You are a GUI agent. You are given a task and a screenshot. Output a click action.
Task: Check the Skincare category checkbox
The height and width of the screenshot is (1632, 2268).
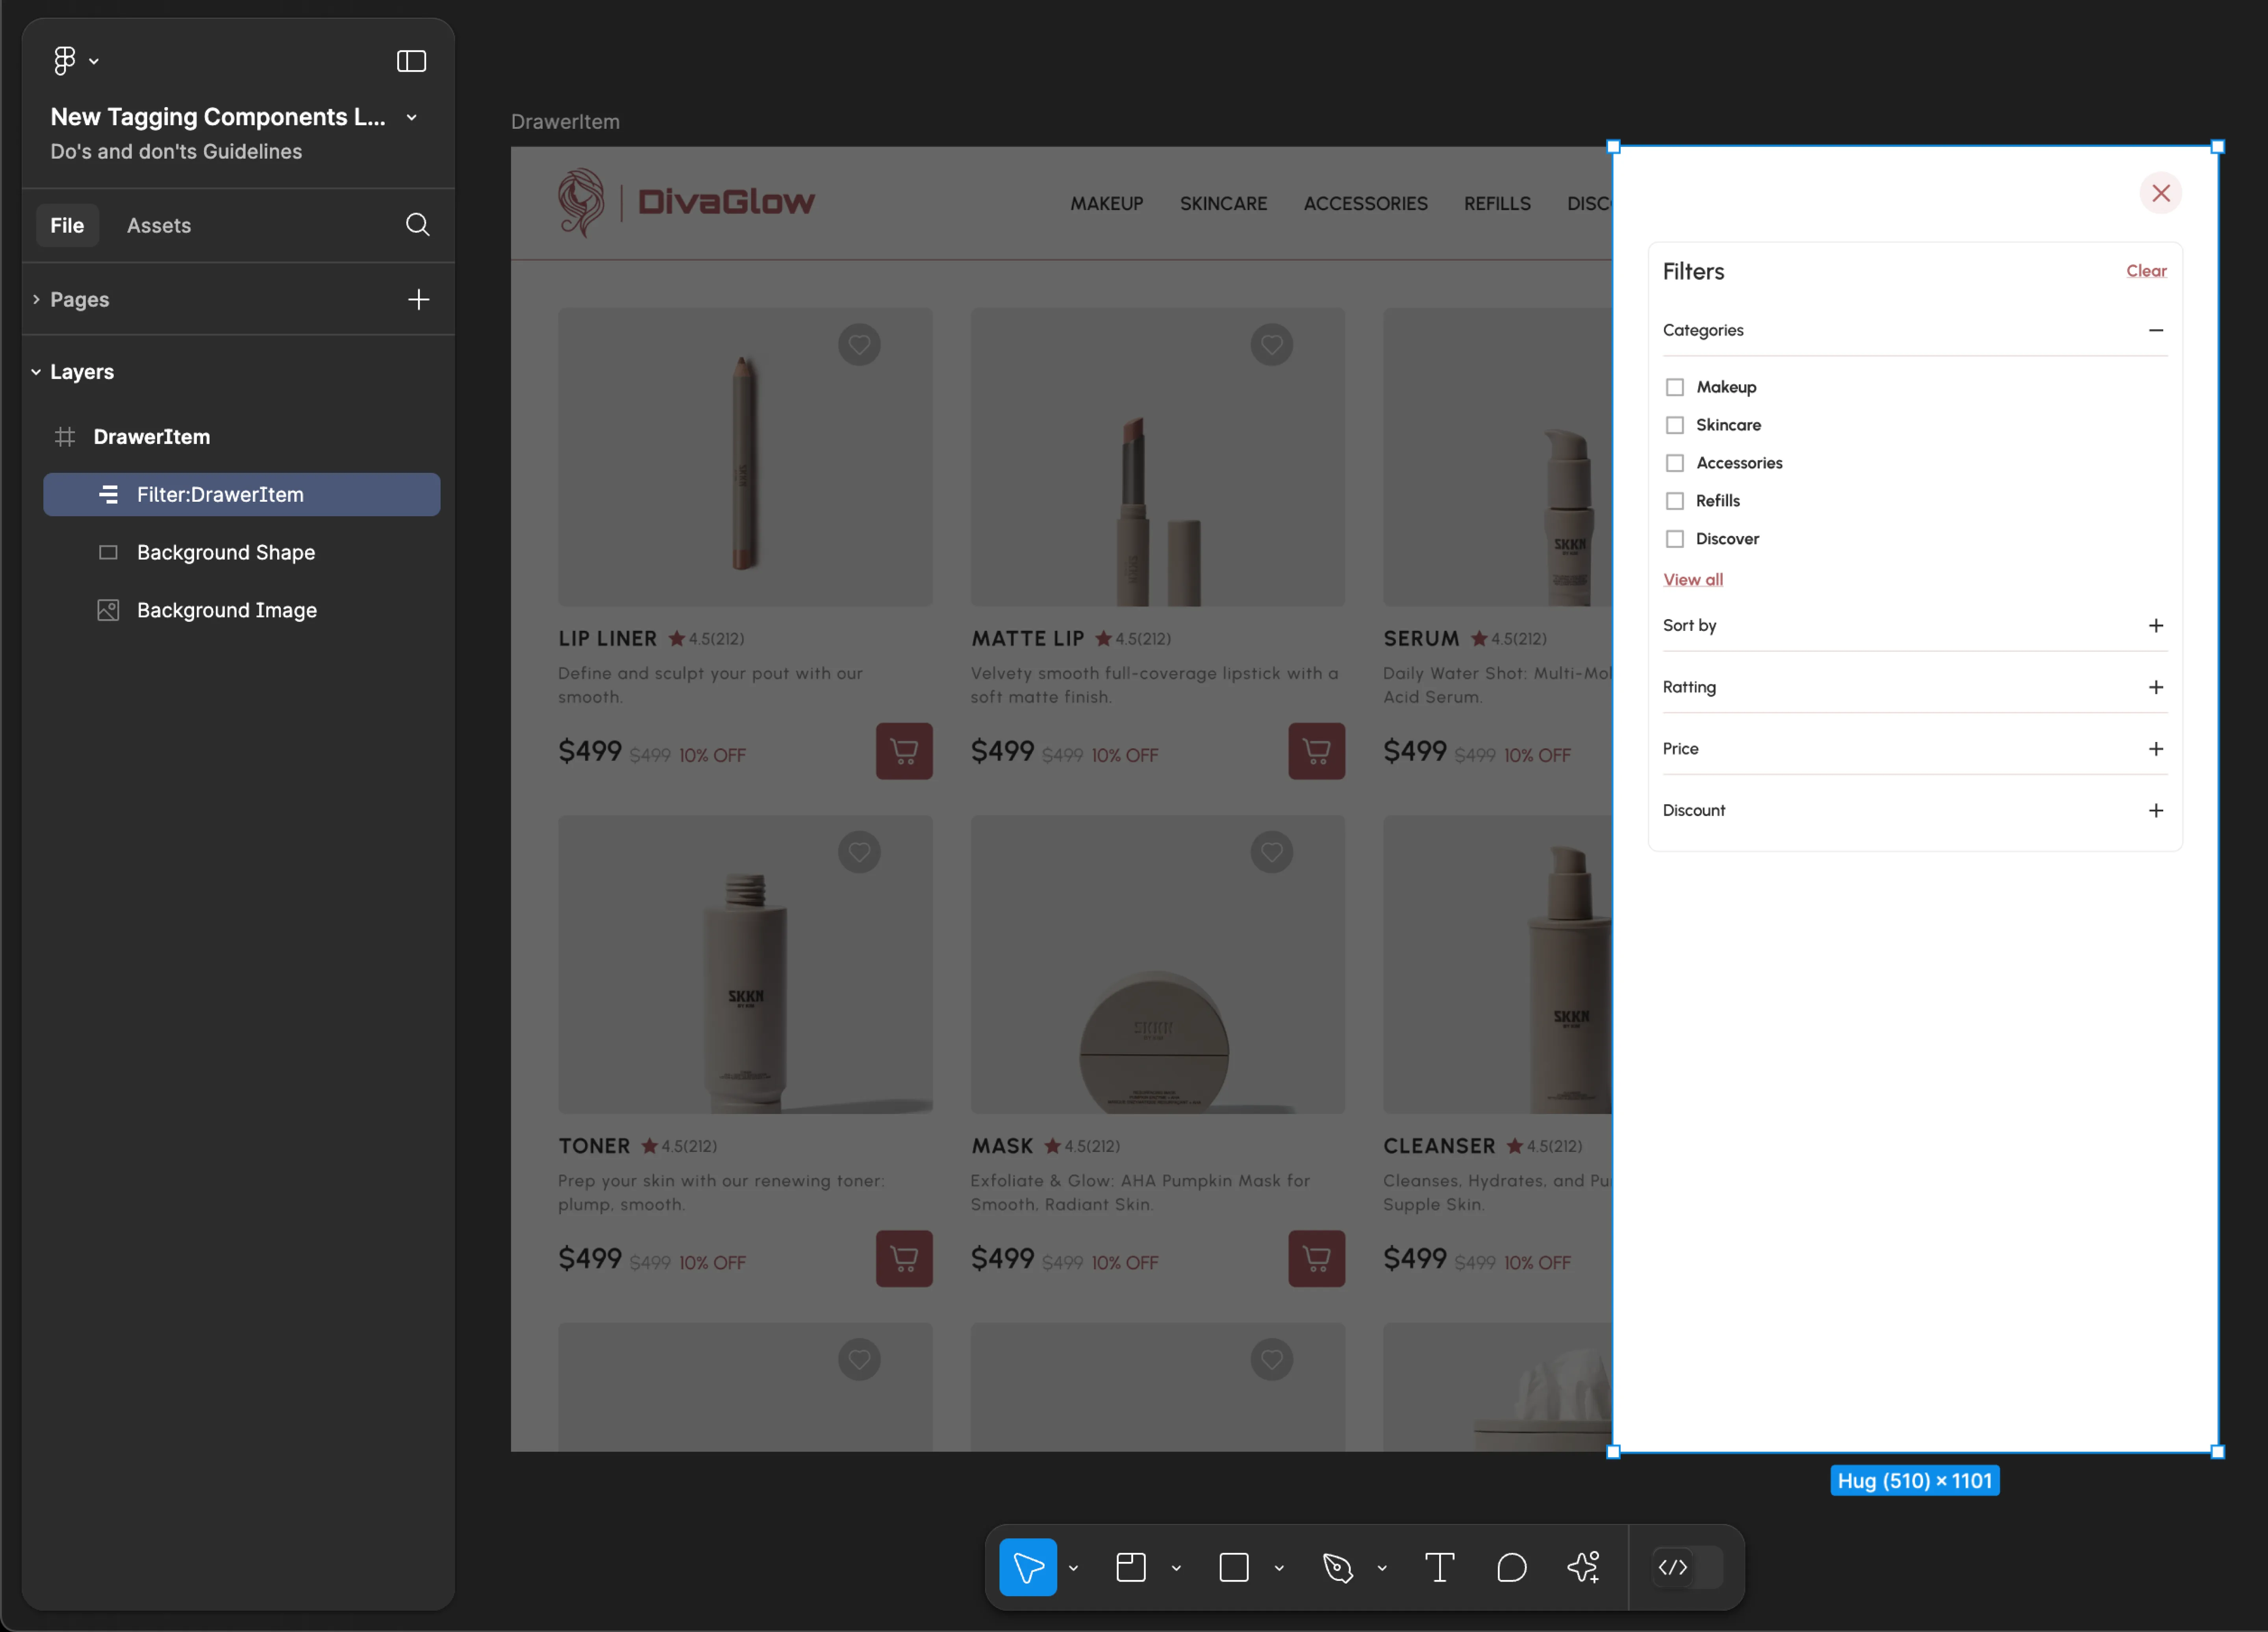pyautogui.click(x=1675, y=425)
